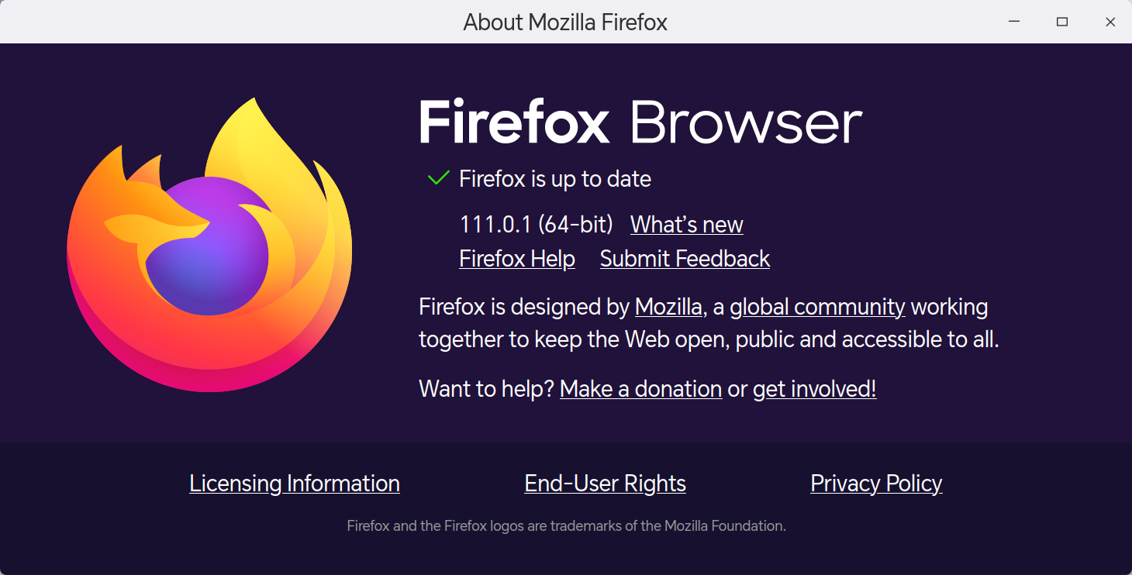Open Firefox Help
The image size is (1132, 575).
(x=516, y=258)
